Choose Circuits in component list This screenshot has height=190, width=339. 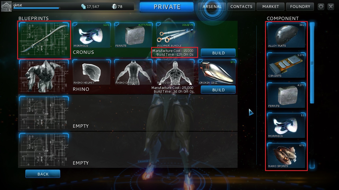tap(286, 65)
